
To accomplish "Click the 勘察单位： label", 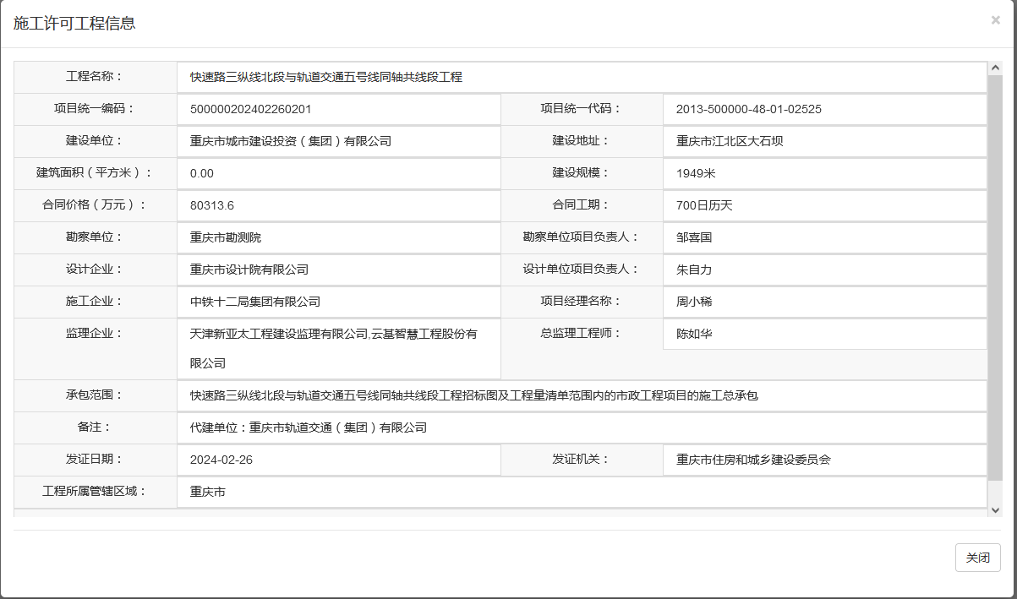I will (x=95, y=237).
